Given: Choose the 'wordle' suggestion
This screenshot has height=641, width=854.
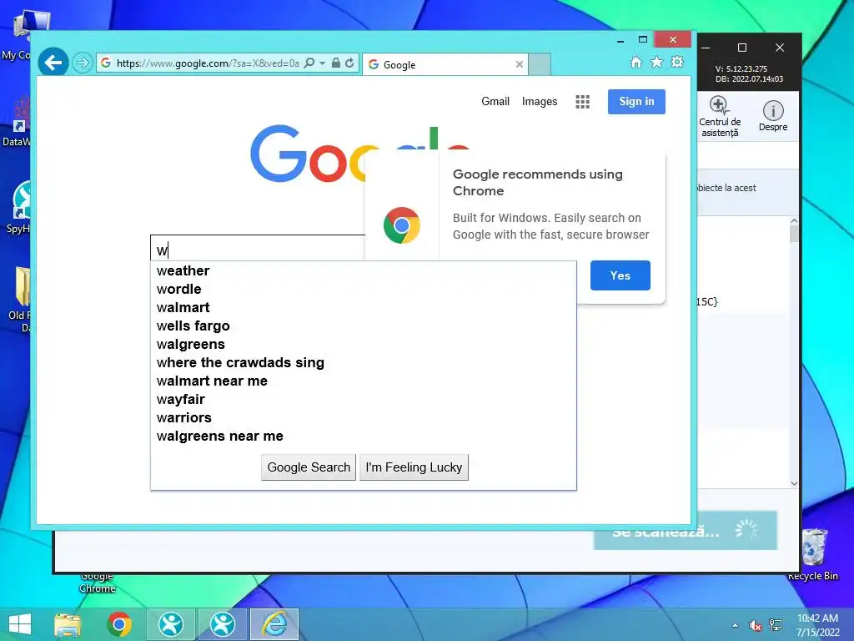Looking at the screenshot, I should (364, 289).
